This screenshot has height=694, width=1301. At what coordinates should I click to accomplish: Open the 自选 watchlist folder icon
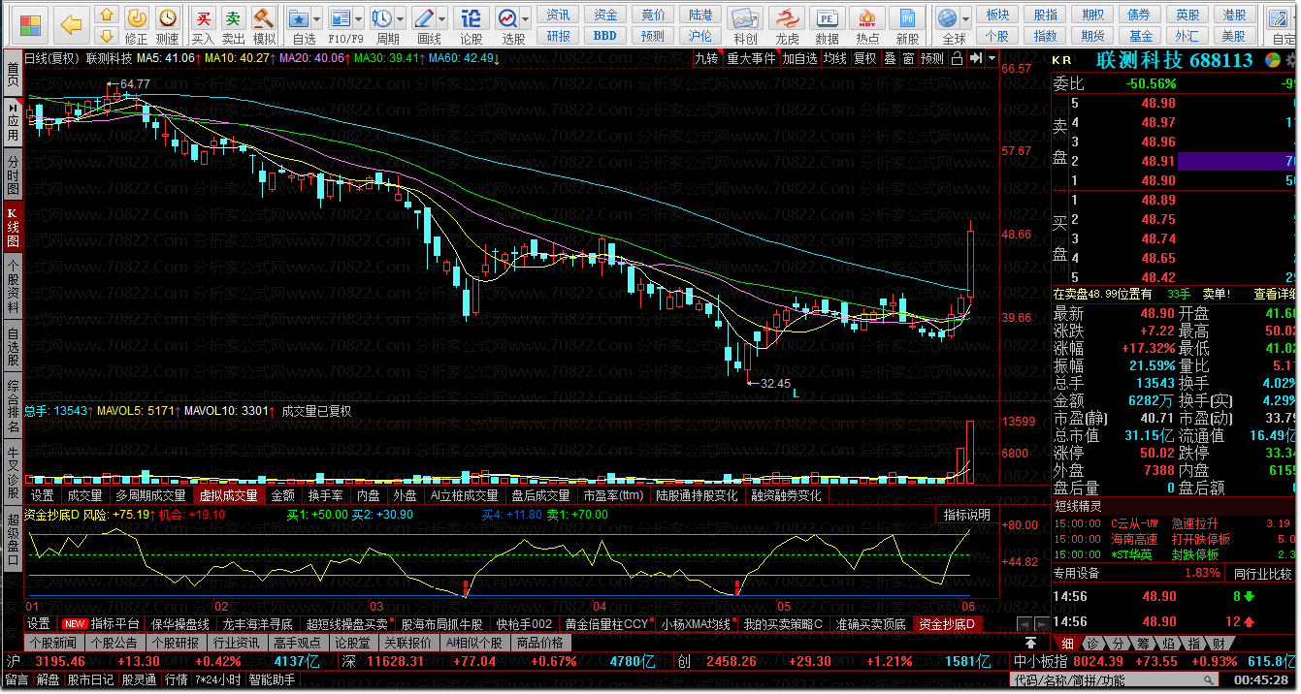[300, 17]
